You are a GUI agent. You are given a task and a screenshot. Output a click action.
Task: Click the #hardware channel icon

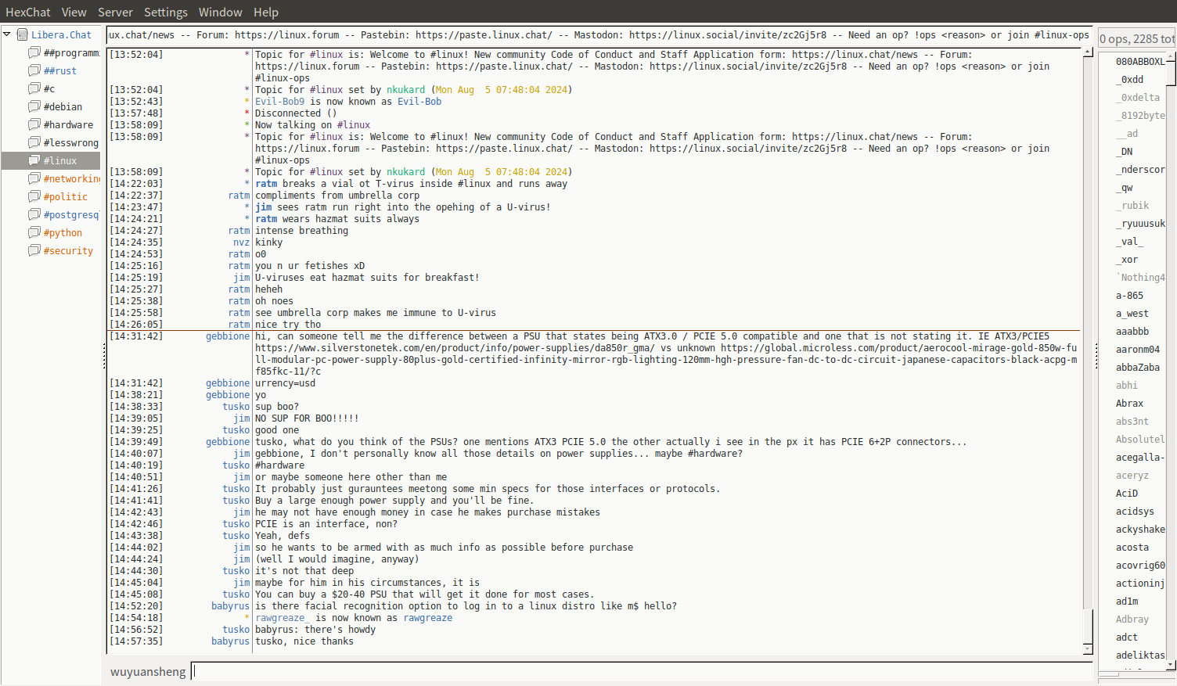click(x=34, y=124)
